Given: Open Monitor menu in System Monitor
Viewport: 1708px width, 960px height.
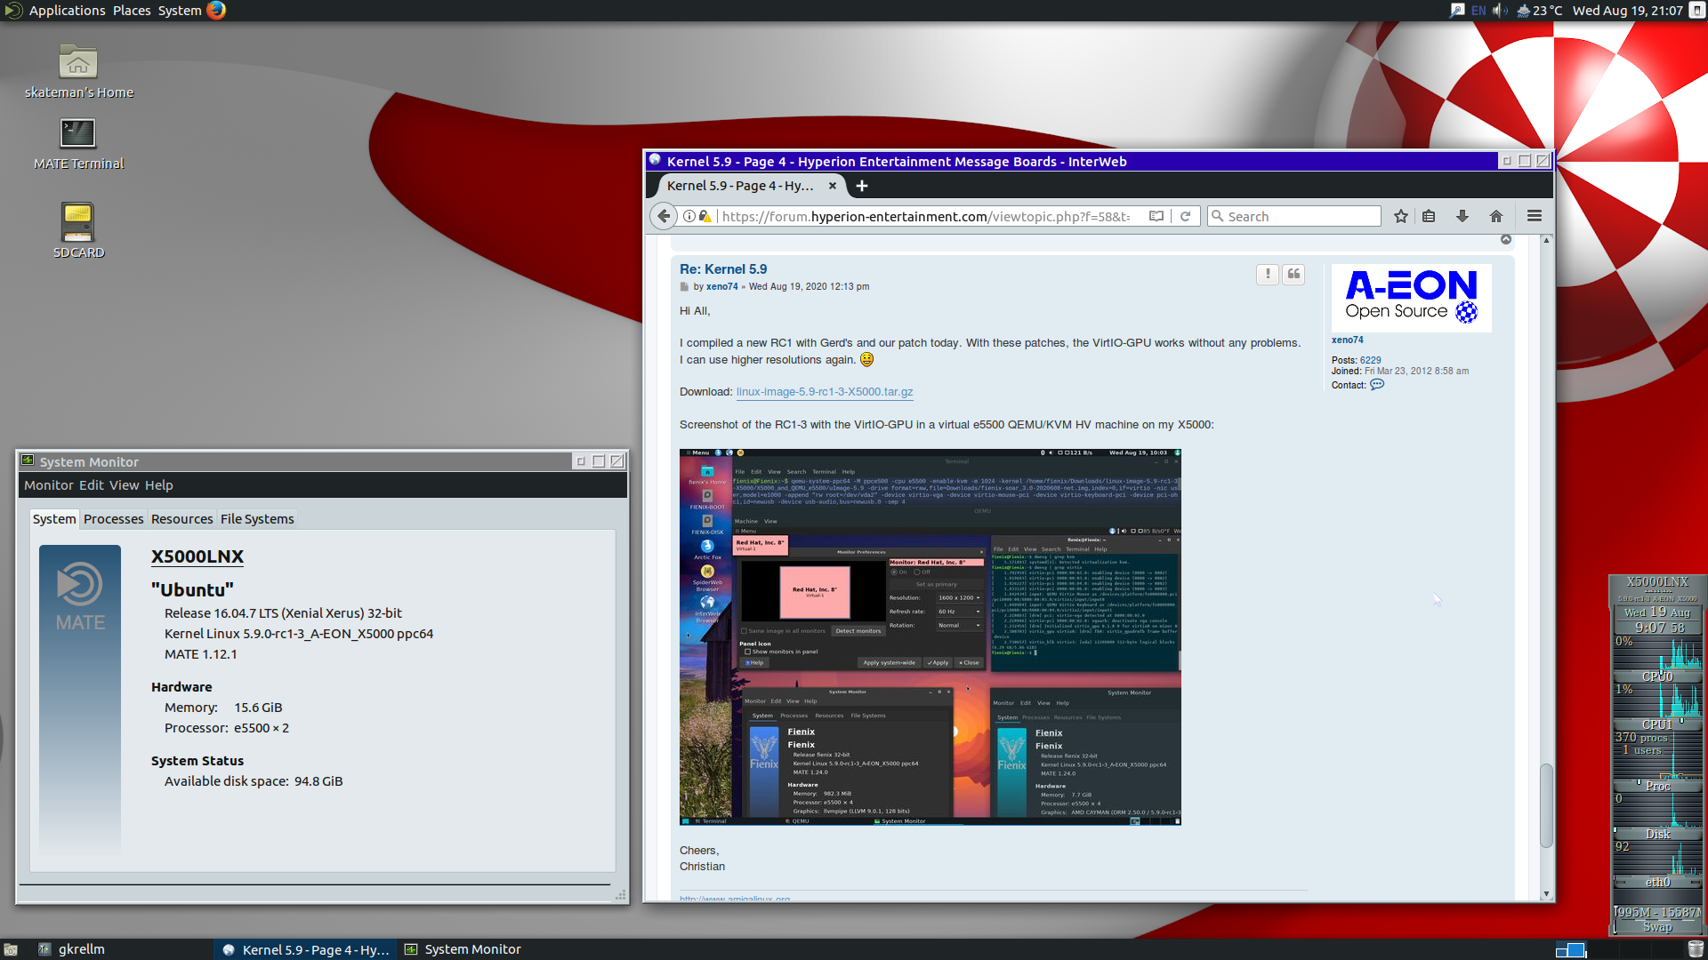Looking at the screenshot, I should (x=49, y=485).
